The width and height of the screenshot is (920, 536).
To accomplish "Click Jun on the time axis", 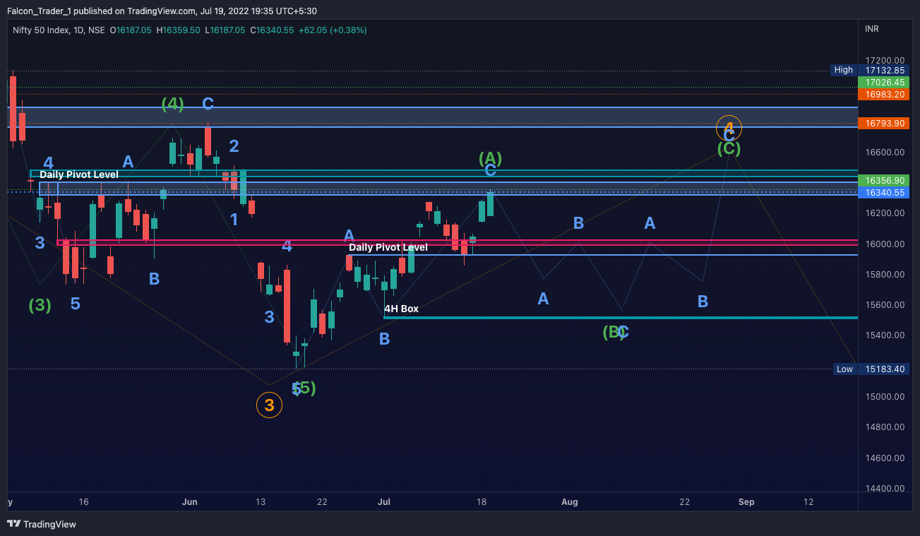I will (189, 502).
